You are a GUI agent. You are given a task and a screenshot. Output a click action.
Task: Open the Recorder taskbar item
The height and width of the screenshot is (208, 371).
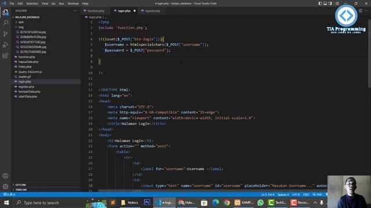click(300, 203)
